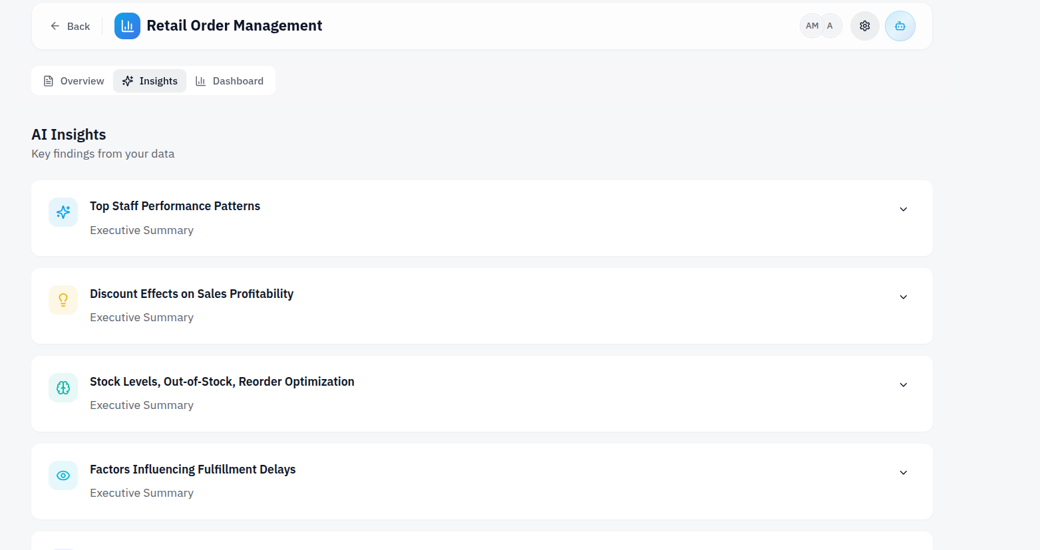Select the brain icon on Stock Levels insight
This screenshot has height=550, width=1040.
tap(63, 388)
